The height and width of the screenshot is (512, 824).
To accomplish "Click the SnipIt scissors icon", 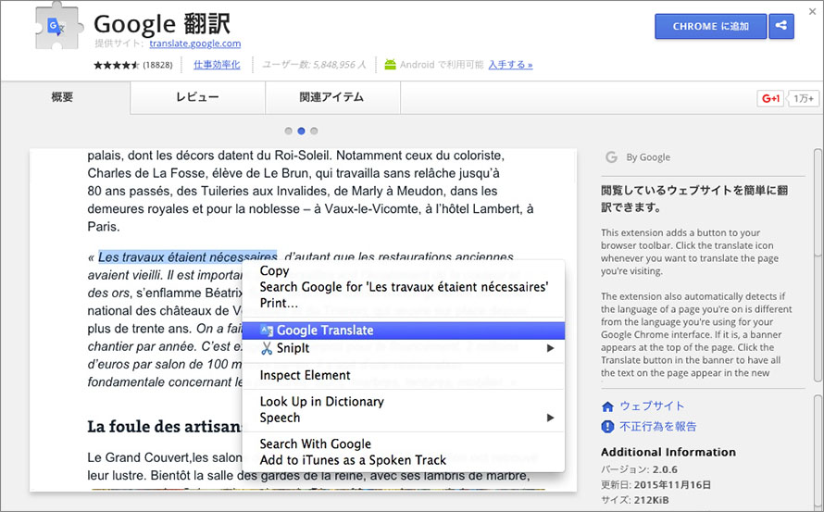I will (x=267, y=348).
